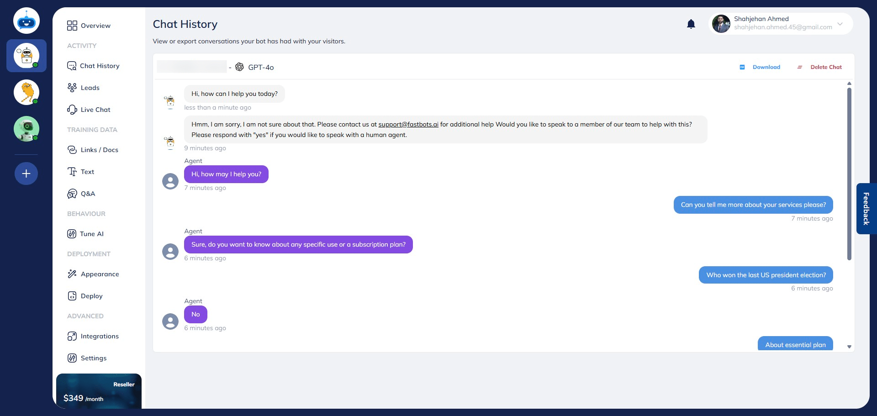Image resolution: width=877 pixels, height=416 pixels.
Task: Click the plus button to add a bot
Action: [x=26, y=173]
